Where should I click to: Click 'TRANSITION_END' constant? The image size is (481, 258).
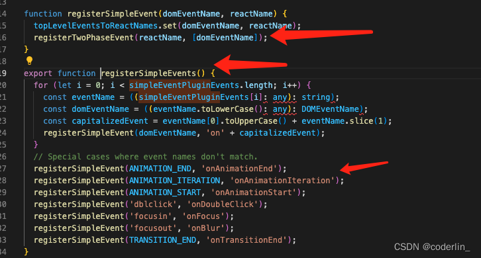pos(162,240)
